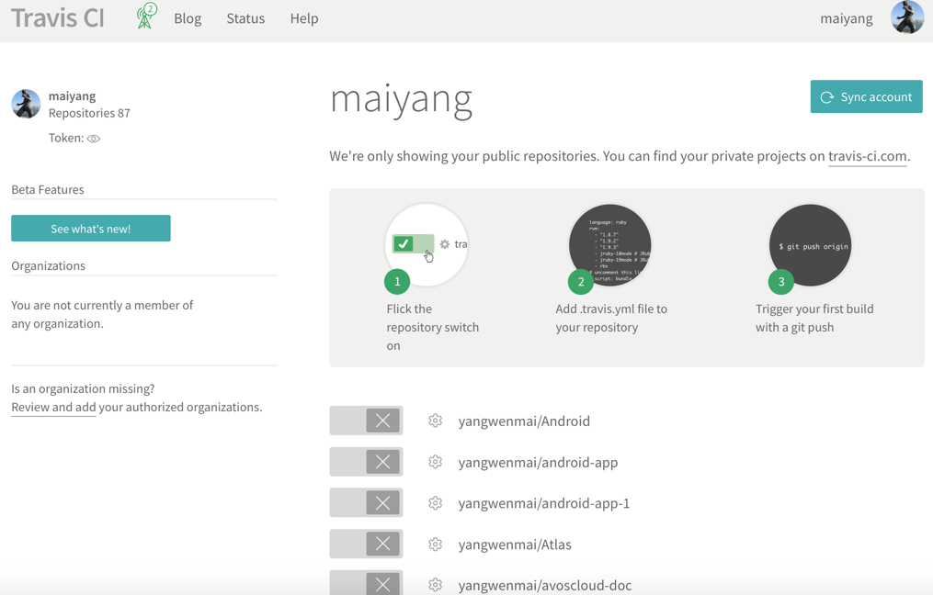Screen dimensions: 933x595
Task: Flick the yangwenmai/Atlas switch on
Action: (x=366, y=544)
